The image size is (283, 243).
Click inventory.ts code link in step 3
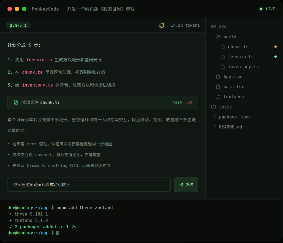coord(37,85)
